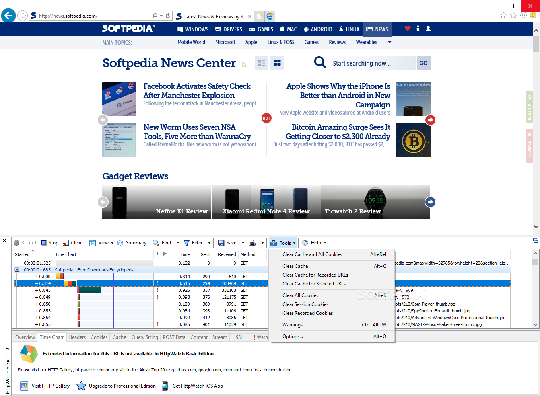Click the refresh icon in address bar
The width and height of the screenshot is (540, 396).
click(168, 16)
